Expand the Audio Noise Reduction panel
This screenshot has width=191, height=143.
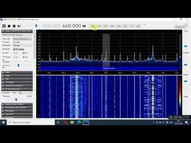17,86
